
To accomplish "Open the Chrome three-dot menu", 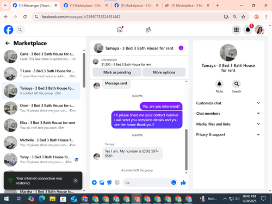I will point(266,17).
